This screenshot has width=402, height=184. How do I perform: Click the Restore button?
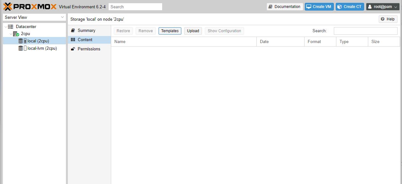(123, 31)
